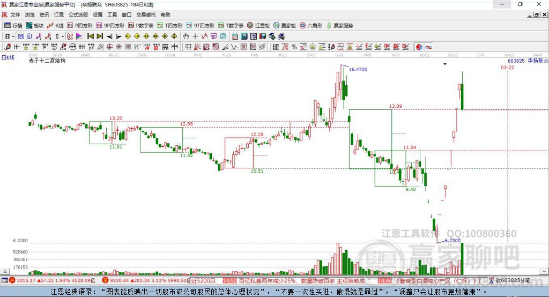Click the 03-22 date marker
Screen dimensions: 549x297
pos(507,67)
